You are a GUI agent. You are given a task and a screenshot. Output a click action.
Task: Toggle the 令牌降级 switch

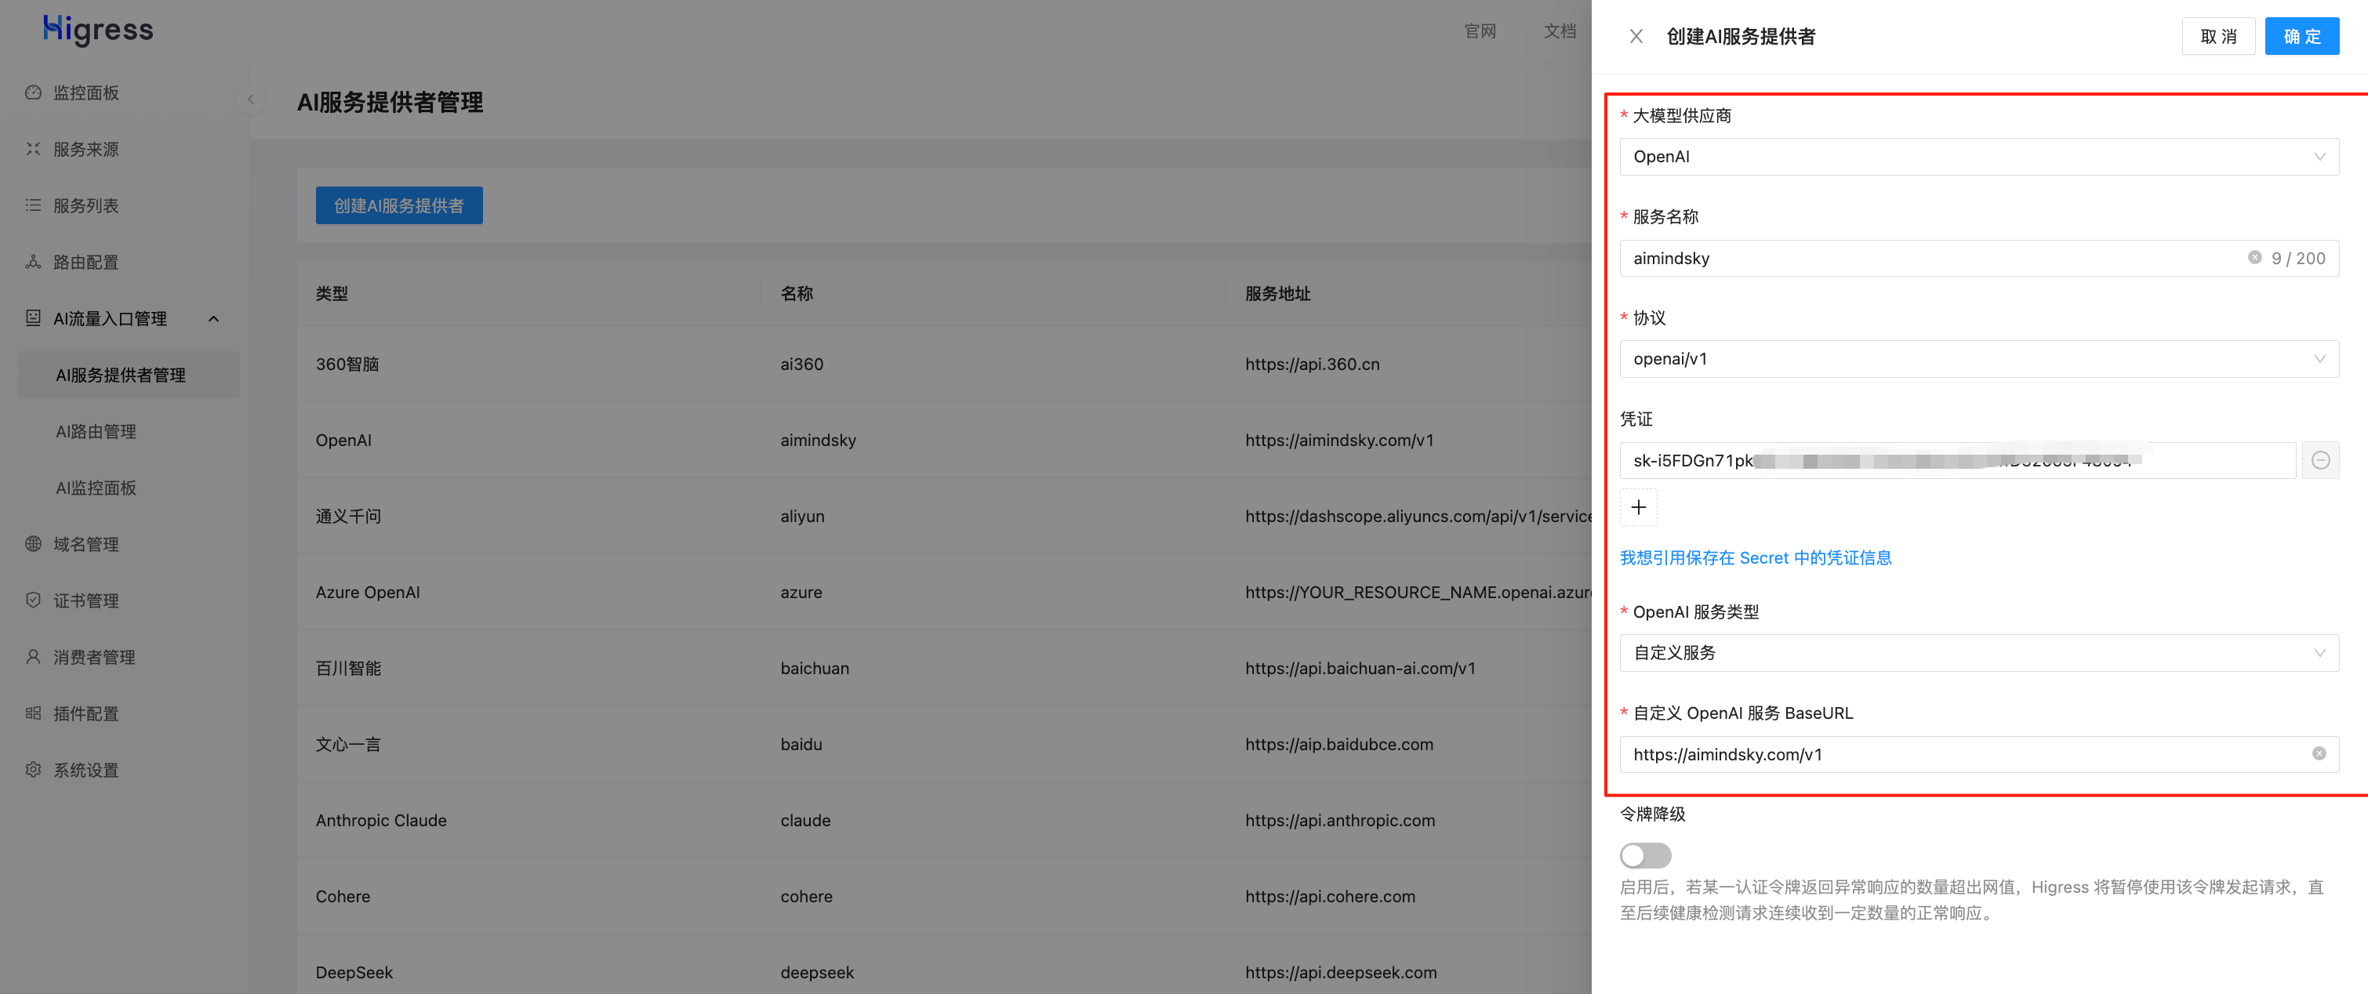click(1646, 855)
